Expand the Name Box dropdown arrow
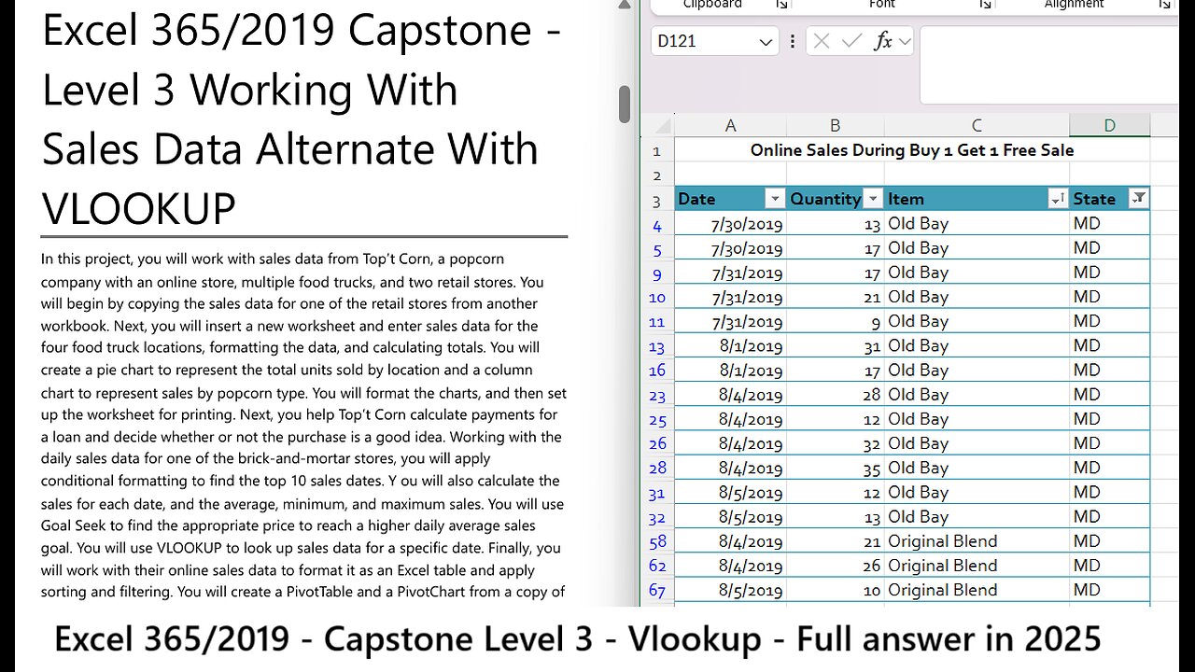 click(766, 41)
